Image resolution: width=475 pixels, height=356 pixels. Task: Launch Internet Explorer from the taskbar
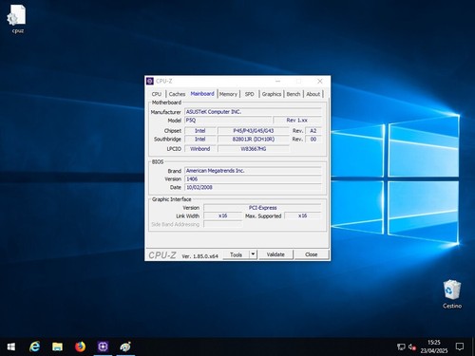click(x=34, y=347)
